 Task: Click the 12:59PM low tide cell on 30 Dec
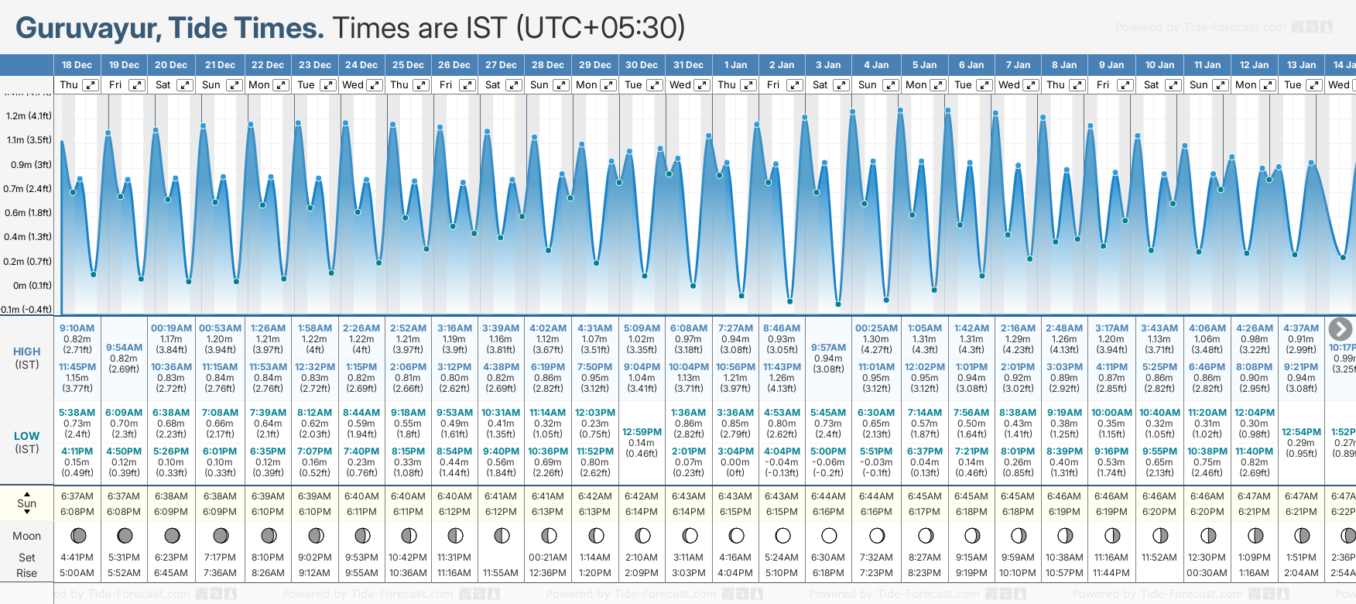coord(642,442)
